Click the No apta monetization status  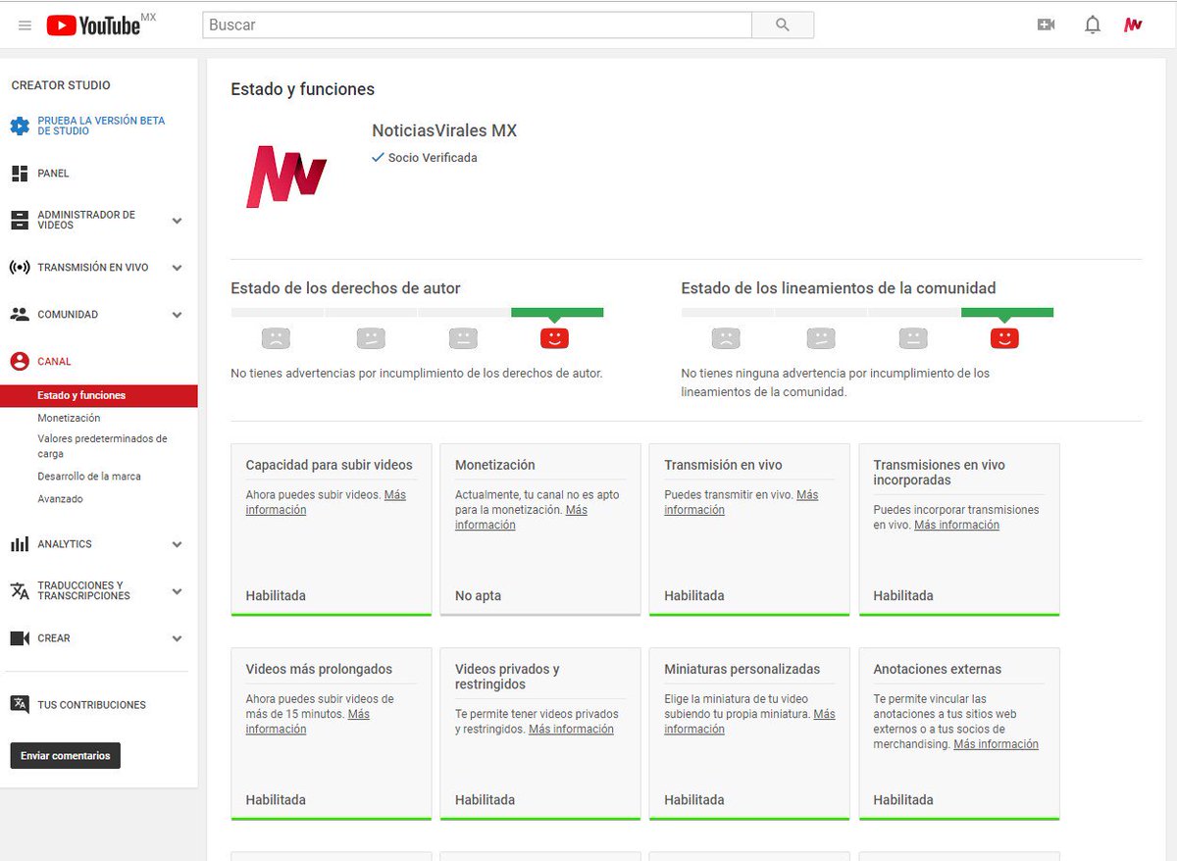478,595
